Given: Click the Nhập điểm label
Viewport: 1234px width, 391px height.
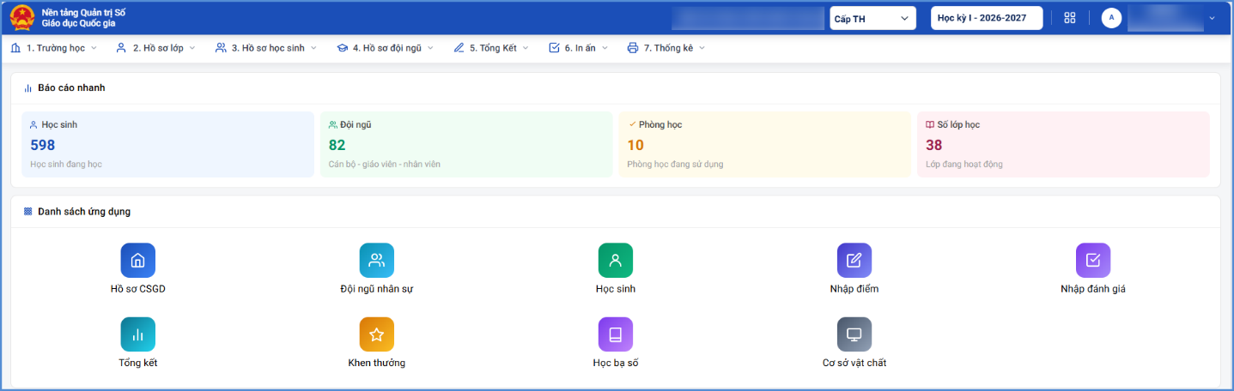Looking at the screenshot, I should click(854, 289).
